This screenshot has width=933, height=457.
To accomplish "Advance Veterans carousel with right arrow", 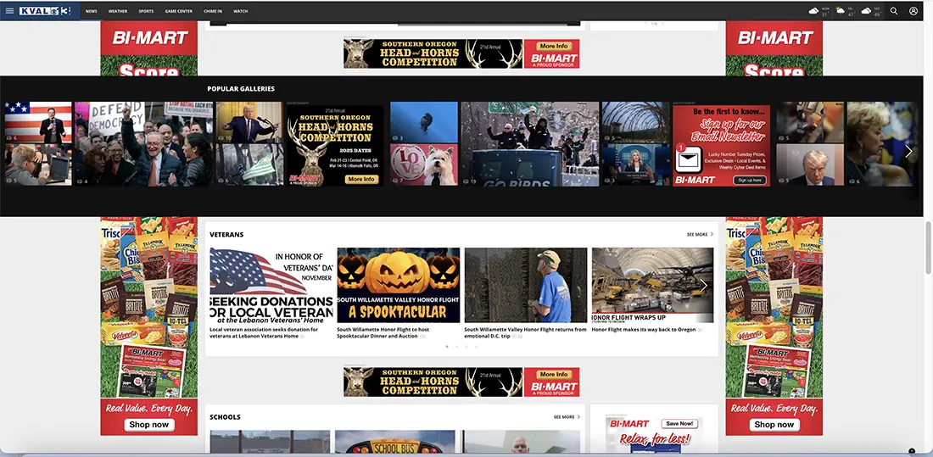I will [x=704, y=285].
